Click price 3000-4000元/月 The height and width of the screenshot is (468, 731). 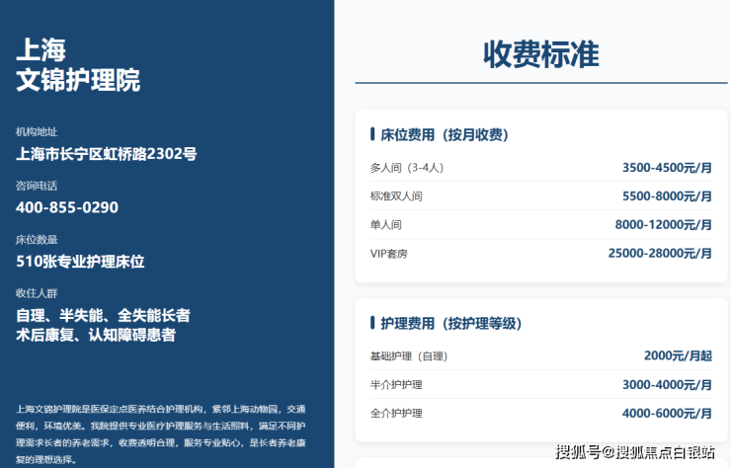pyautogui.click(x=667, y=384)
